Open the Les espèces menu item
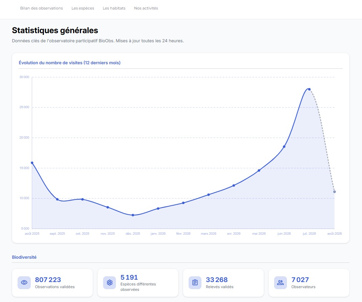Screen dimensions: 362x302 tap(83, 8)
